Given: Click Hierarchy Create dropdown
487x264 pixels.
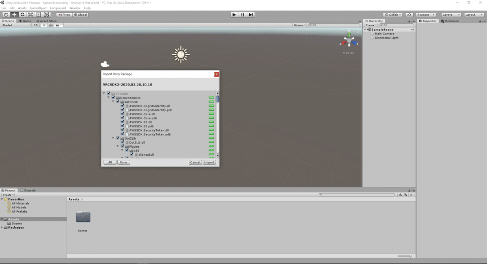Looking at the screenshot, I should 371,25.
